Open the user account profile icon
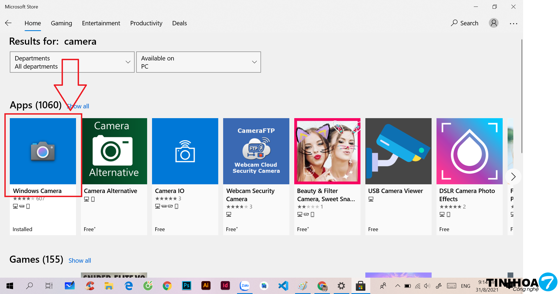 point(493,23)
